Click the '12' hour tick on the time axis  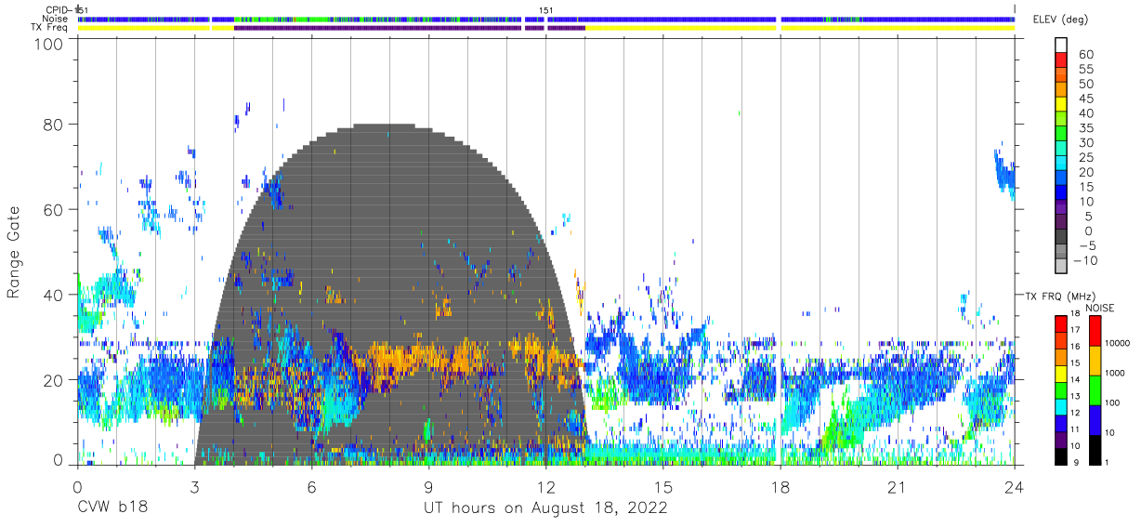[545, 486]
